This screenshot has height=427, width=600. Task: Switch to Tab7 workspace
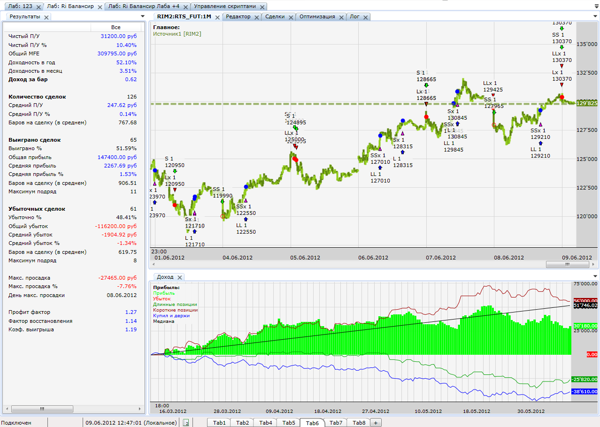coord(336,423)
